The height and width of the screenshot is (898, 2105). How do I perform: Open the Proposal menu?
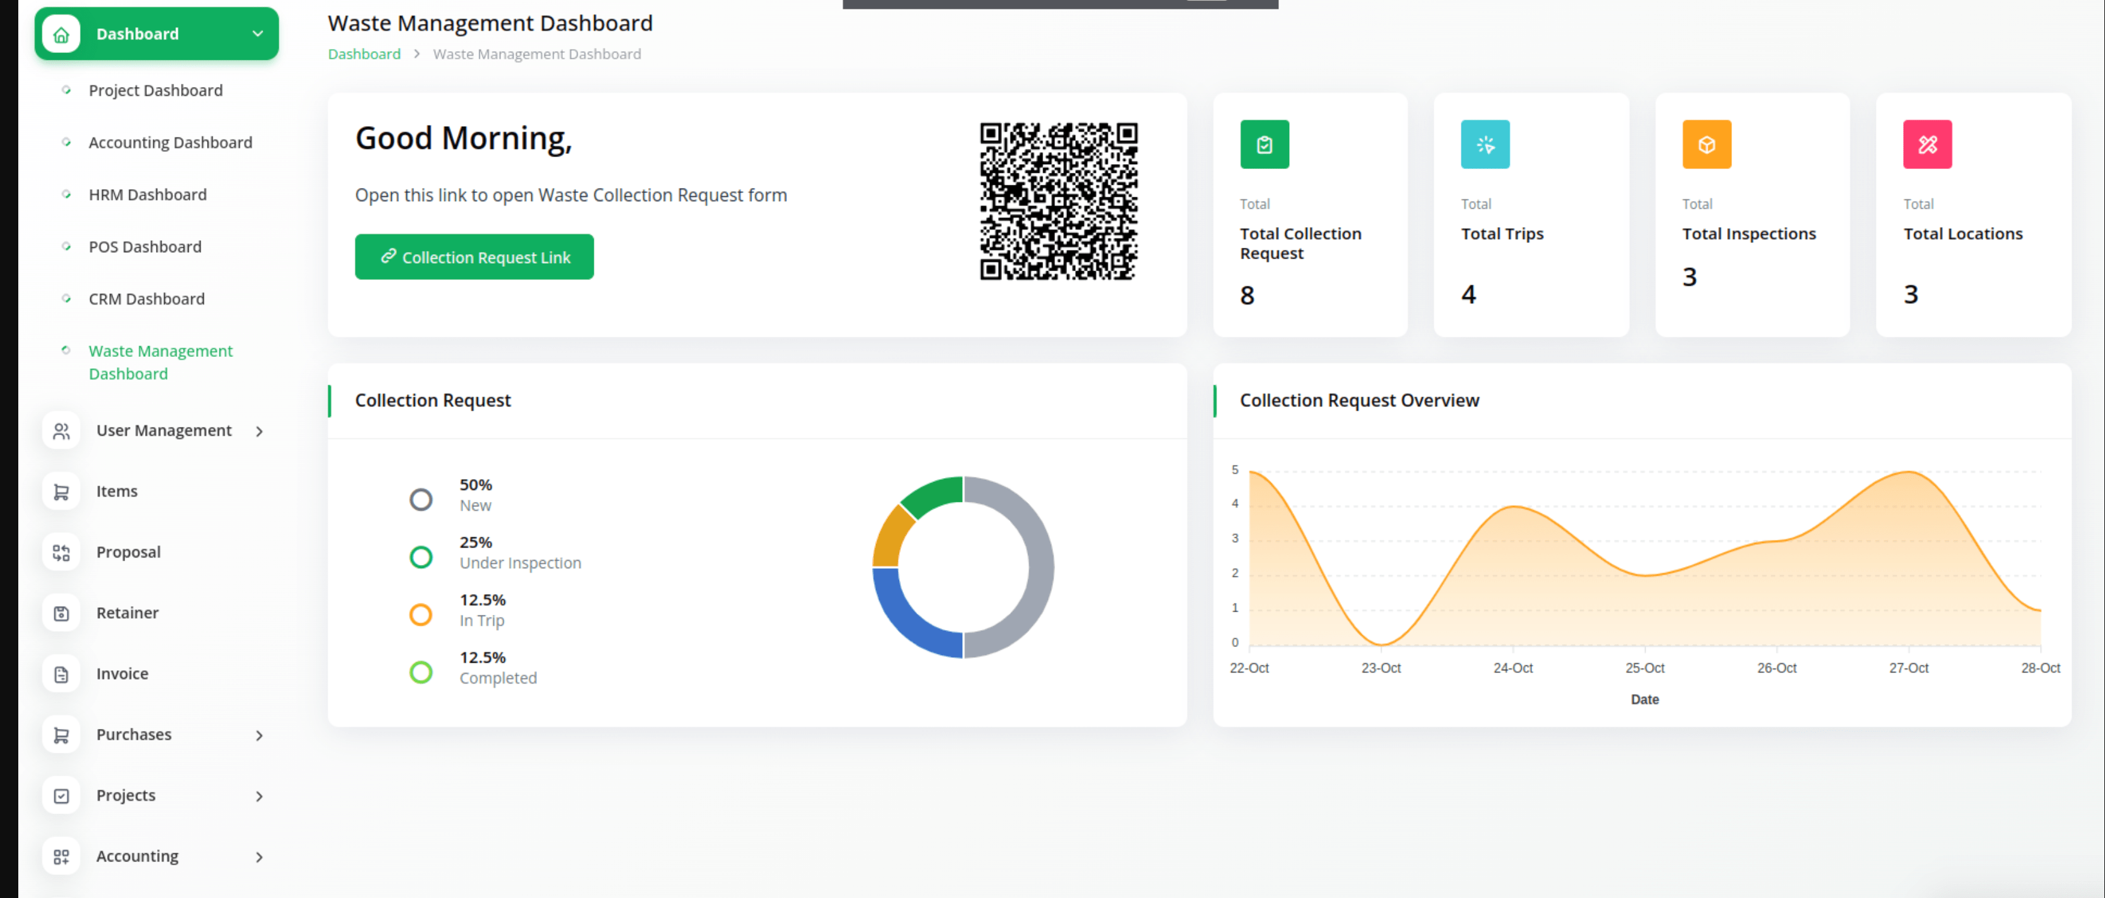[128, 552]
